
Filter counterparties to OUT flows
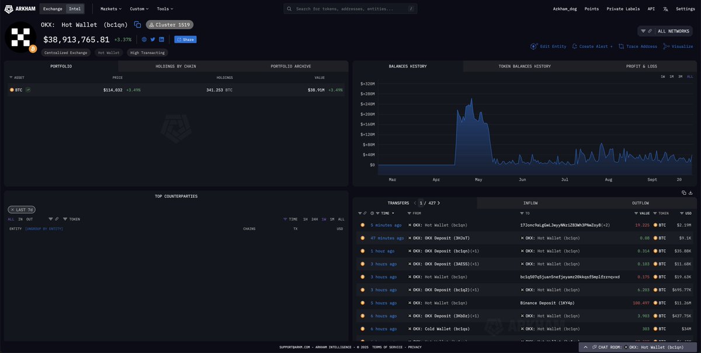point(29,219)
